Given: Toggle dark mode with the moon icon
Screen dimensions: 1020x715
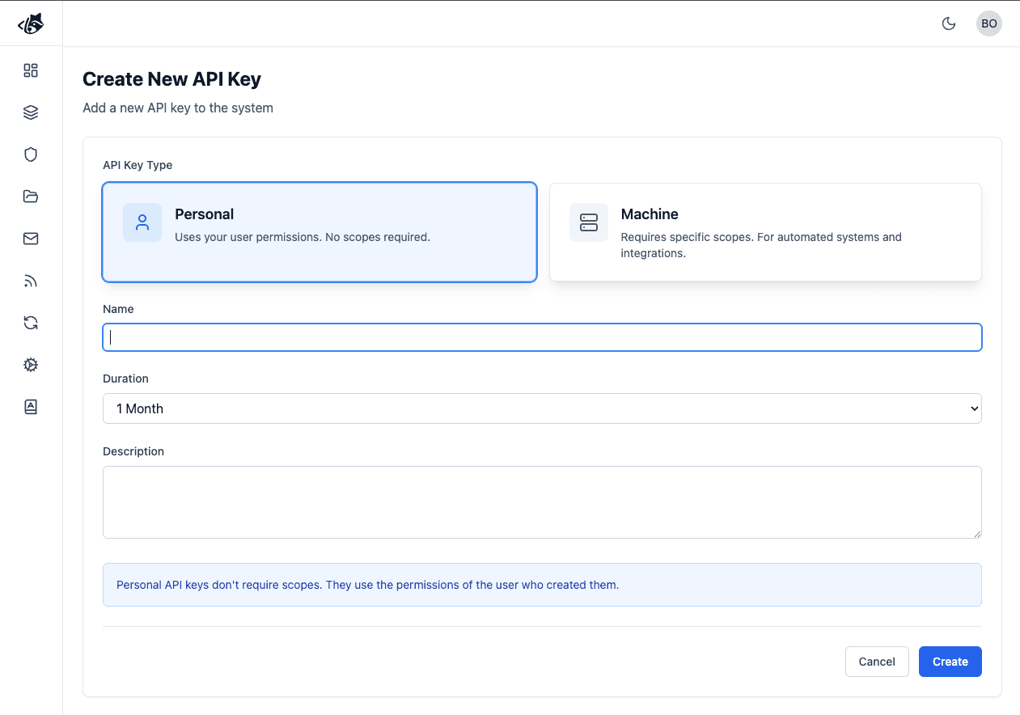Looking at the screenshot, I should click(948, 23).
